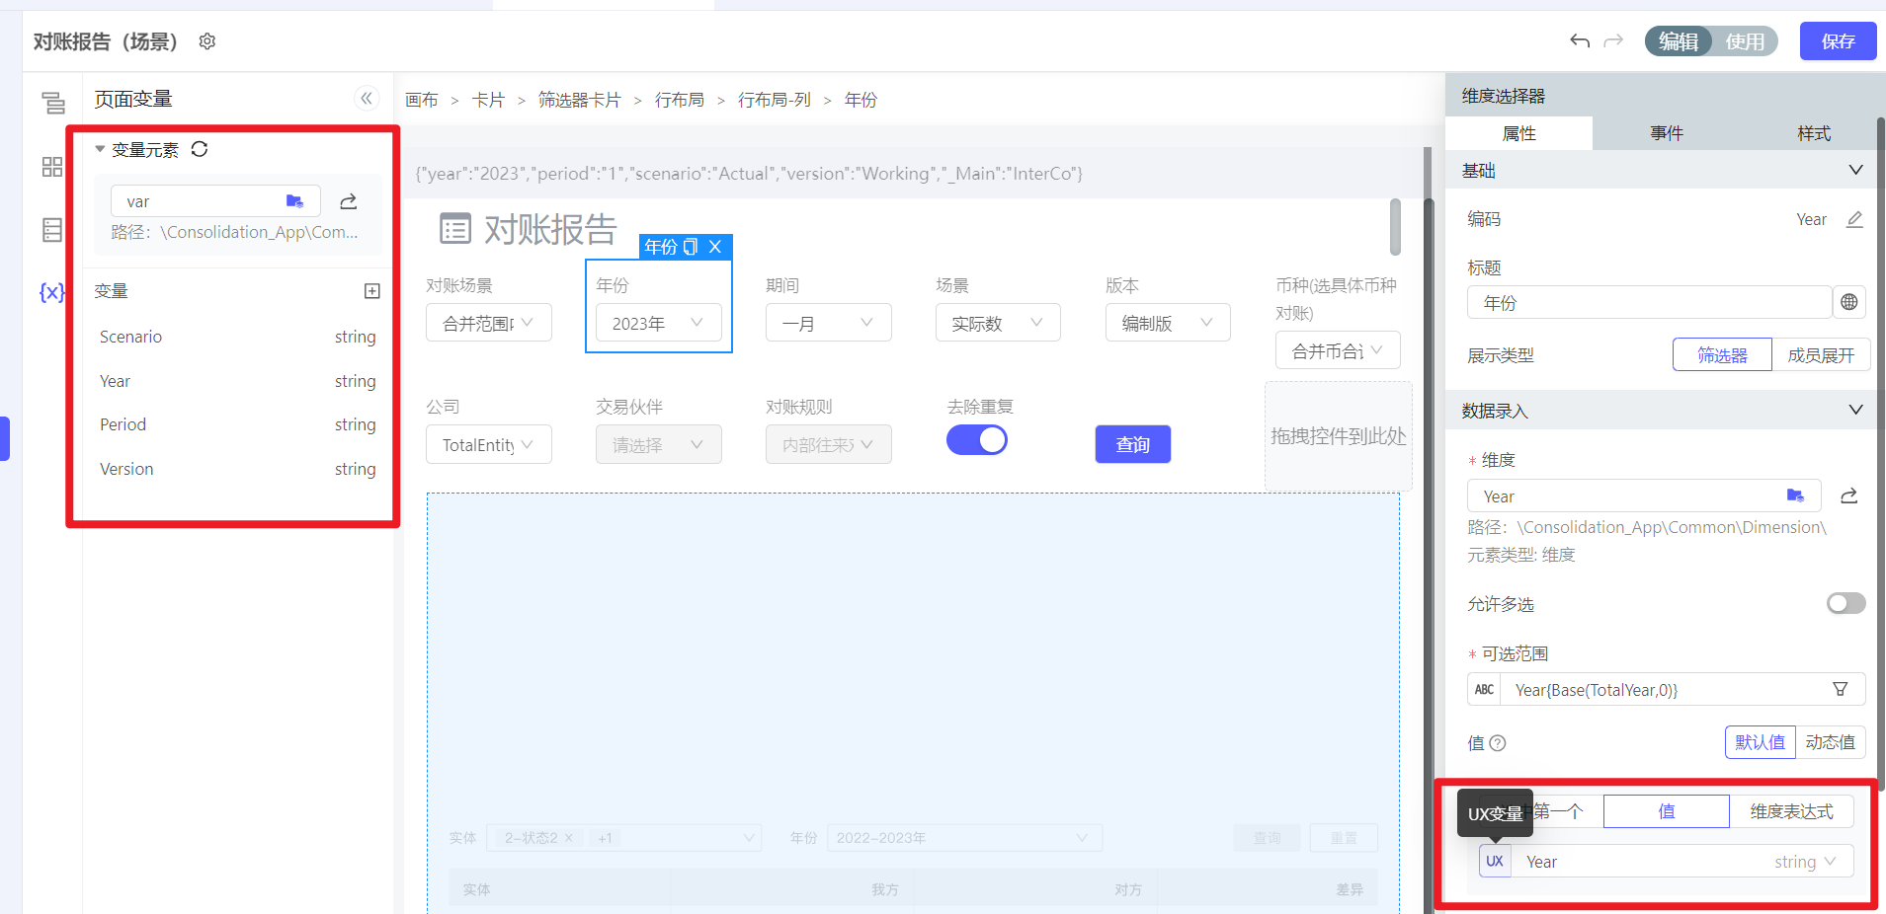
Task: Open the globe language icon beside 标题
Action: 1849,302
